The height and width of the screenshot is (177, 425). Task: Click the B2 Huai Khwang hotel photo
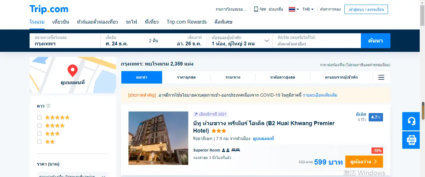[158, 138]
